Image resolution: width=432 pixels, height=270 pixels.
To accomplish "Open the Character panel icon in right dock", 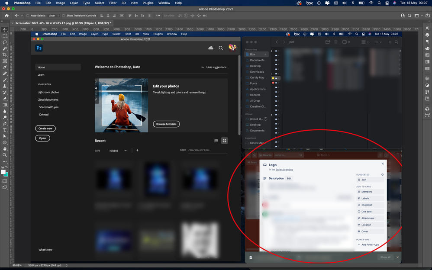I will point(427,28).
